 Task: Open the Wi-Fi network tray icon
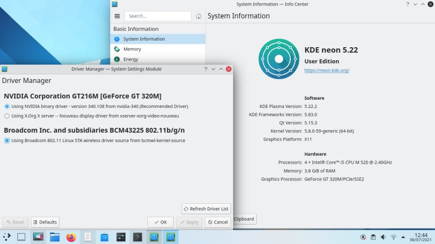click(393, 237)
